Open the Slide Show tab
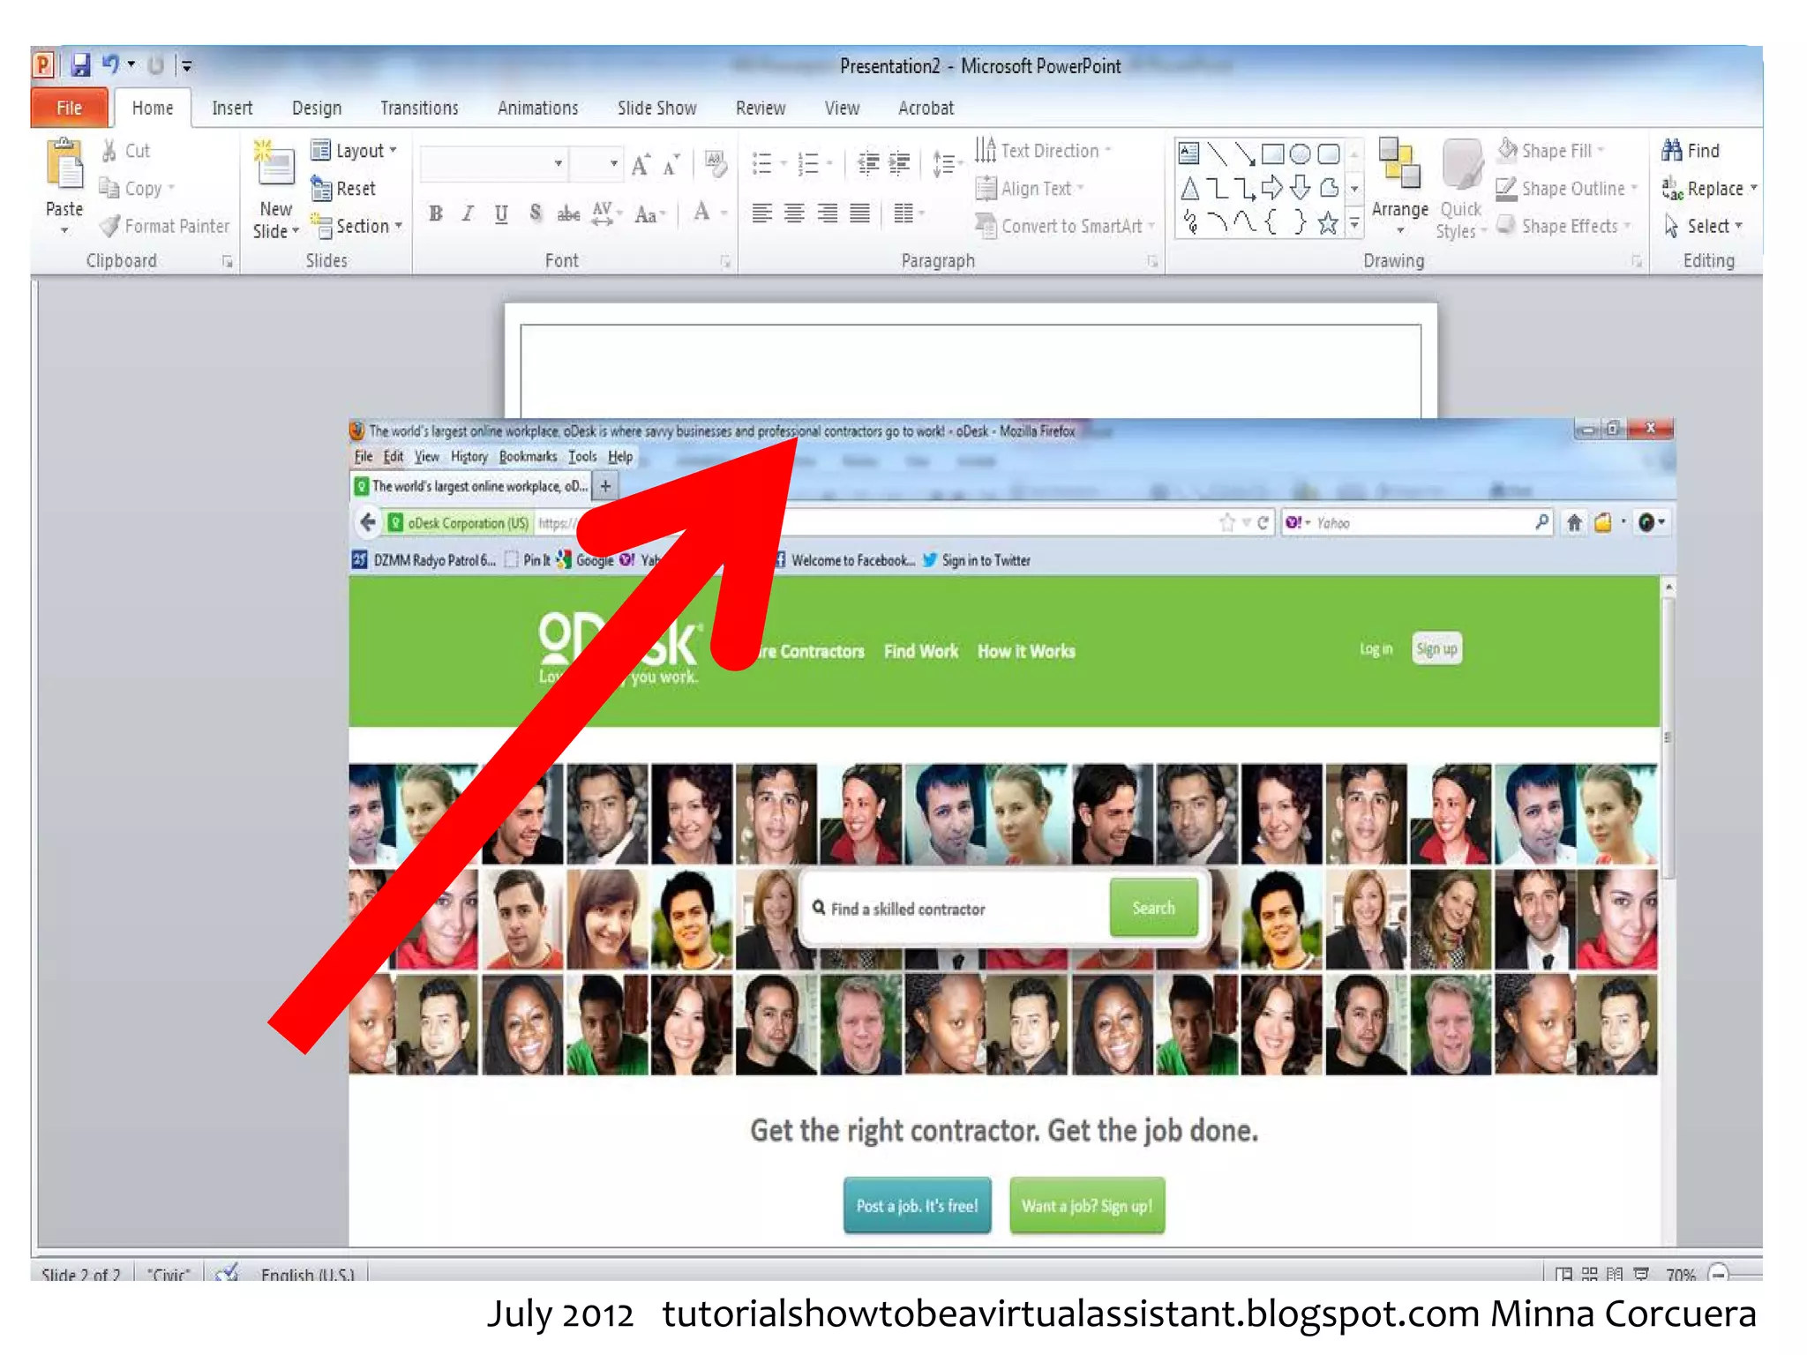Viewport: 1807px width, 1355px height. click(x=656, y=108)
